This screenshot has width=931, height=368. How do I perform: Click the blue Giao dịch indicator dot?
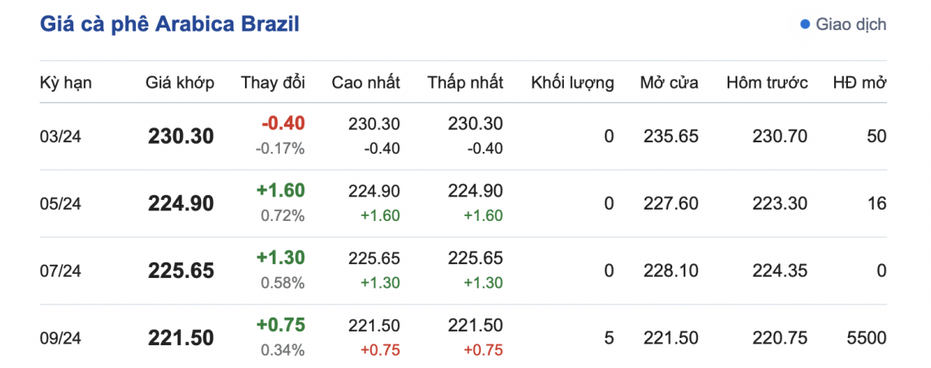pos(806,25)
